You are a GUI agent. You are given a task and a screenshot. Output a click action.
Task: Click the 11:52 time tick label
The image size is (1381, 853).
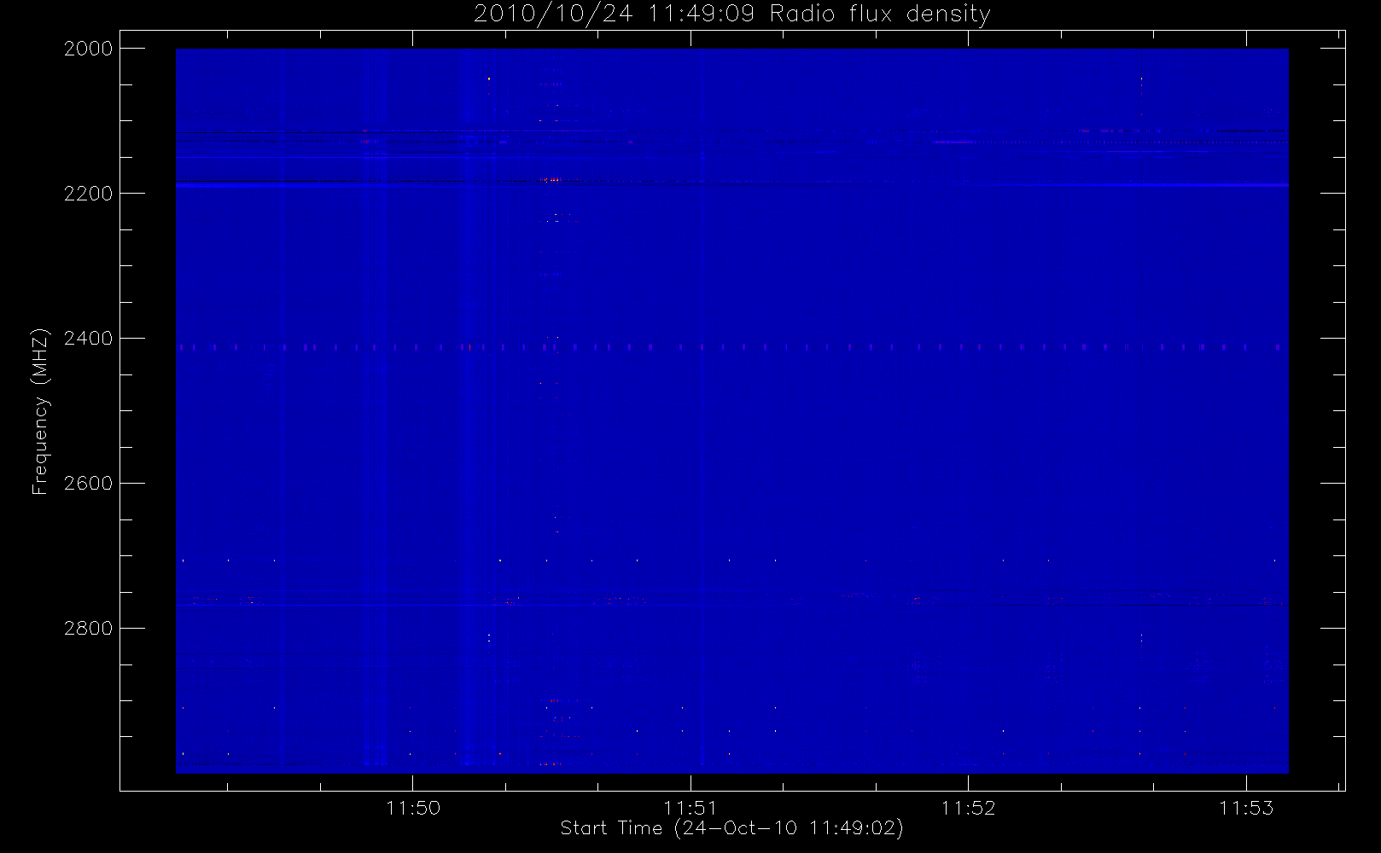tap(969, 808)
